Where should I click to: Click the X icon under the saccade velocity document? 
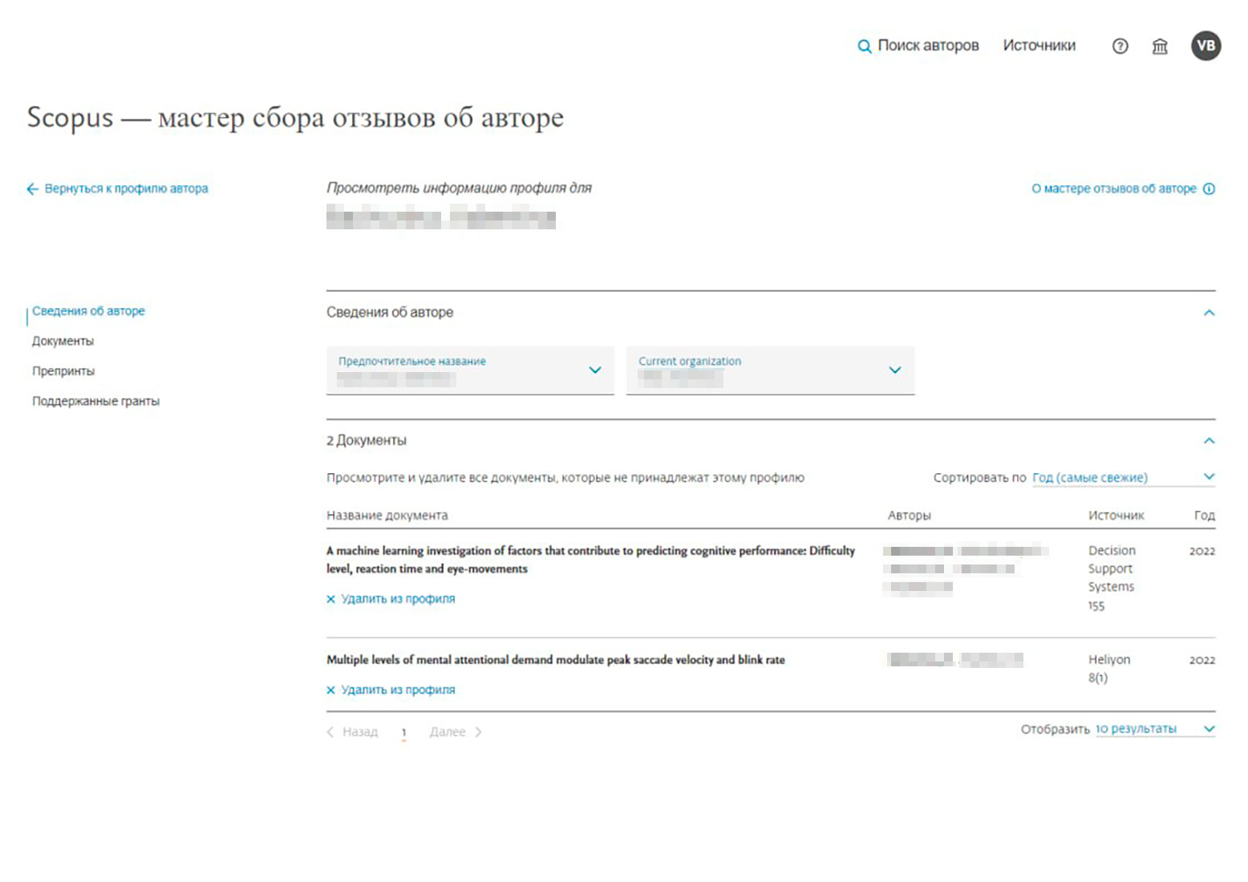click(330, 690)
